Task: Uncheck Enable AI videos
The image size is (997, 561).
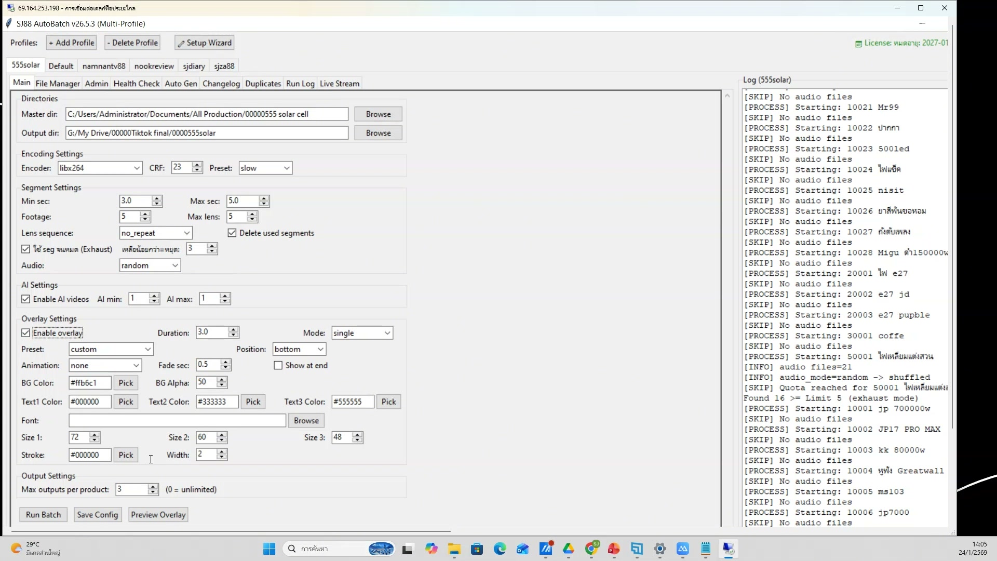Action: (x=26, y=299)
